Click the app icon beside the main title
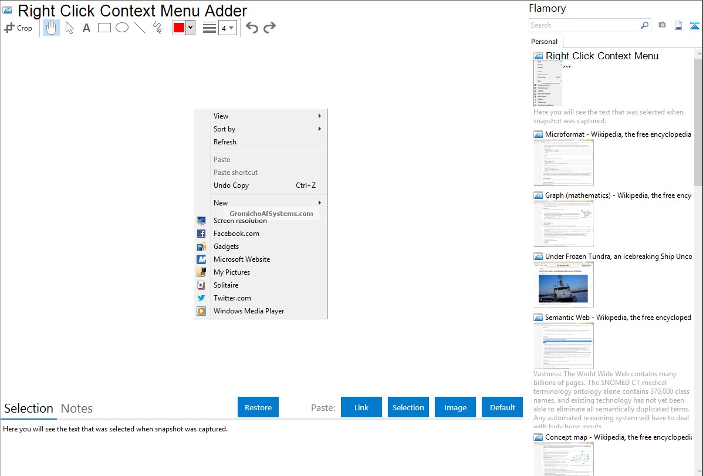 7,10
